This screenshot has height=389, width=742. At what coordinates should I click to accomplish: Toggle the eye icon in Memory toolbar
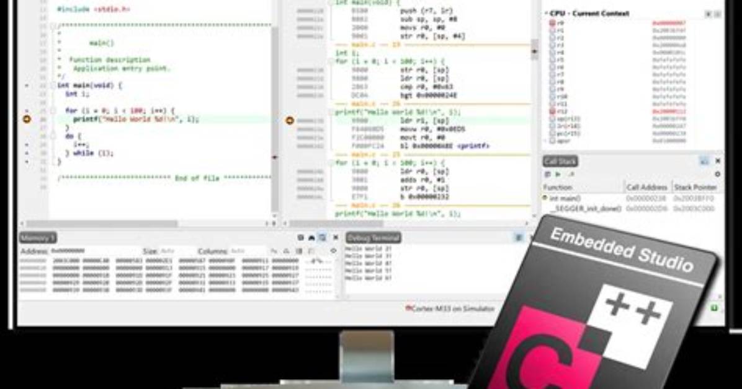pos(333,251)
